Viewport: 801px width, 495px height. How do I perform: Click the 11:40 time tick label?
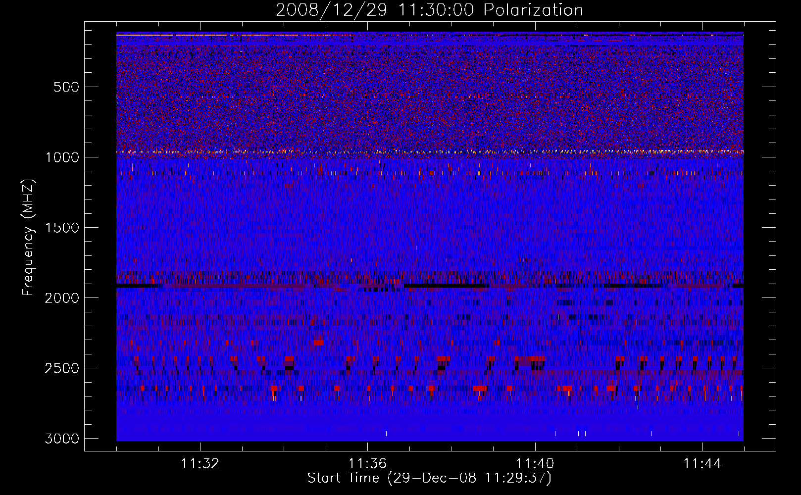pos(535,464)
